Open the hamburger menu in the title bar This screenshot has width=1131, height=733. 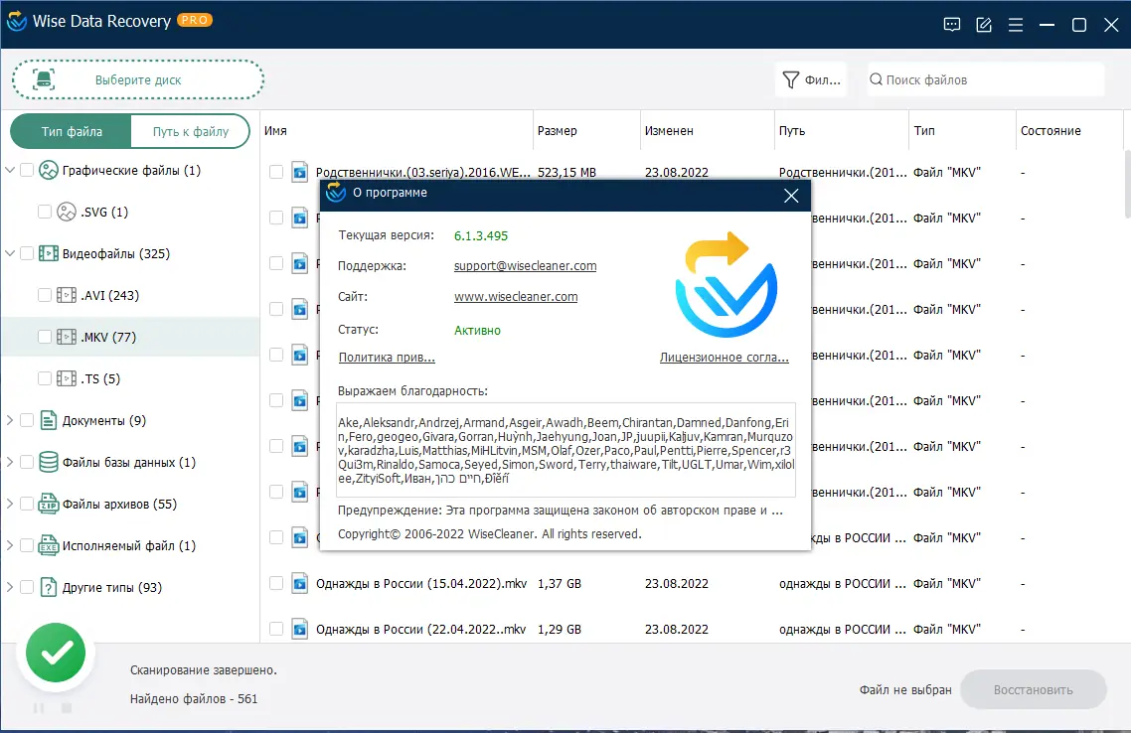tap(1016, 24)
